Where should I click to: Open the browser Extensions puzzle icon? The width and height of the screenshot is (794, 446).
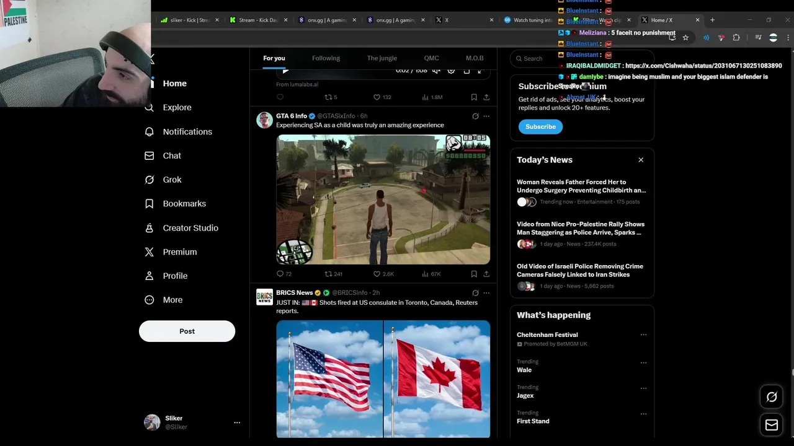(x=736, y=38)
